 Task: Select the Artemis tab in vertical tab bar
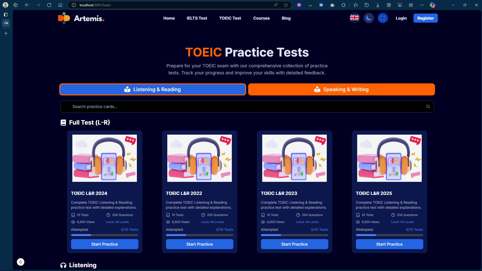click(x=6, y=23)
